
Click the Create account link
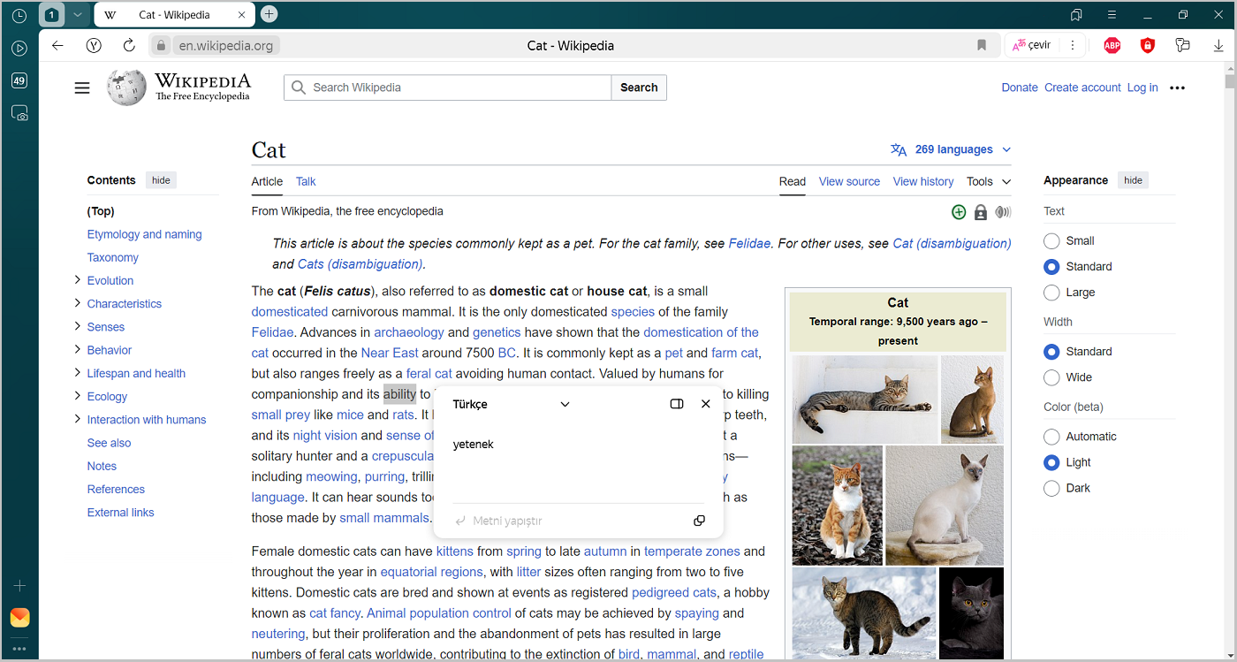[1081, 88]
